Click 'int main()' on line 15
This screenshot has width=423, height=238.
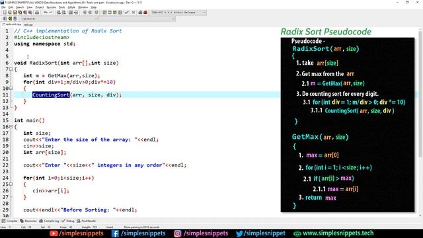[29, 120]
